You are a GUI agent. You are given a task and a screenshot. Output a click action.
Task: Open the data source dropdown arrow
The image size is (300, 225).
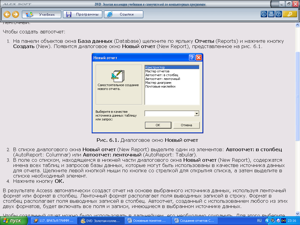197,114
